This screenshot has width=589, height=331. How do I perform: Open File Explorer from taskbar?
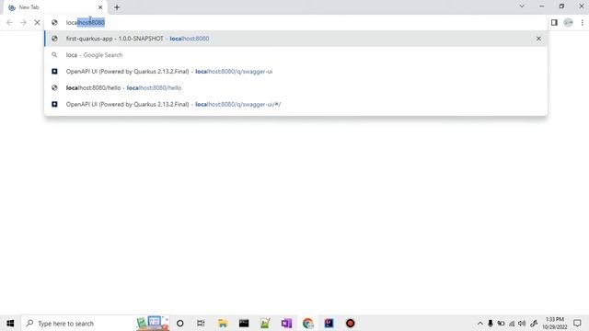(223, 323)
